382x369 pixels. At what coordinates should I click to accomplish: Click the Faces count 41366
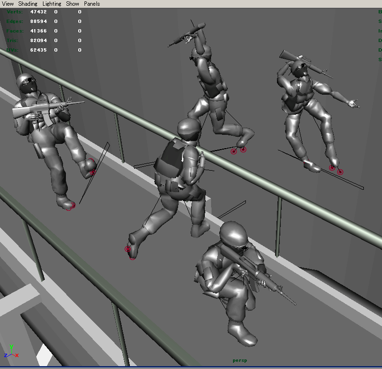point(39,31)
